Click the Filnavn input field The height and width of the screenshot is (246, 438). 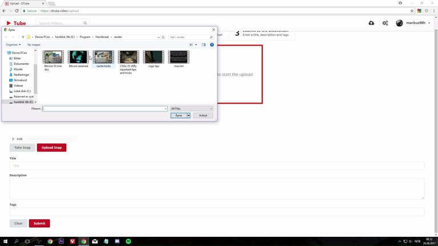coord(105,109)
